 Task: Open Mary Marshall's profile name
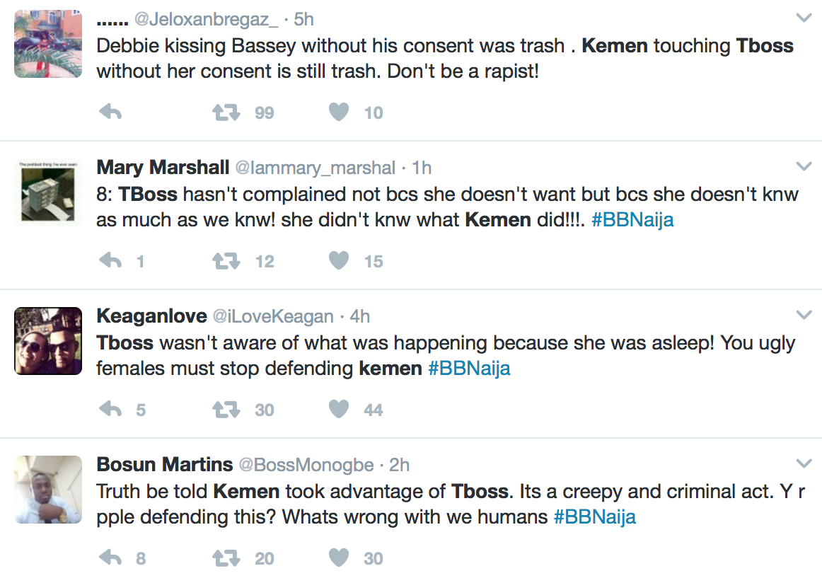163,168
